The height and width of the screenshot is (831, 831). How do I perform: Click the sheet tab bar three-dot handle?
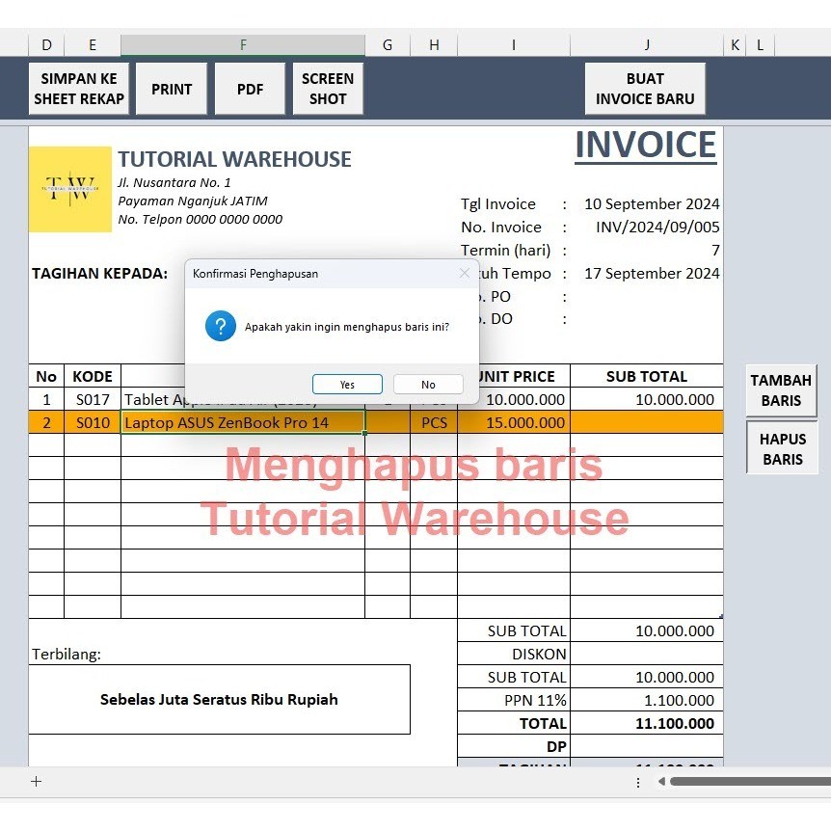click(x=638, y=782)
